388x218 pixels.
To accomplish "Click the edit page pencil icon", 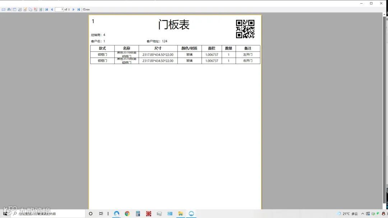I will [25, 9].
